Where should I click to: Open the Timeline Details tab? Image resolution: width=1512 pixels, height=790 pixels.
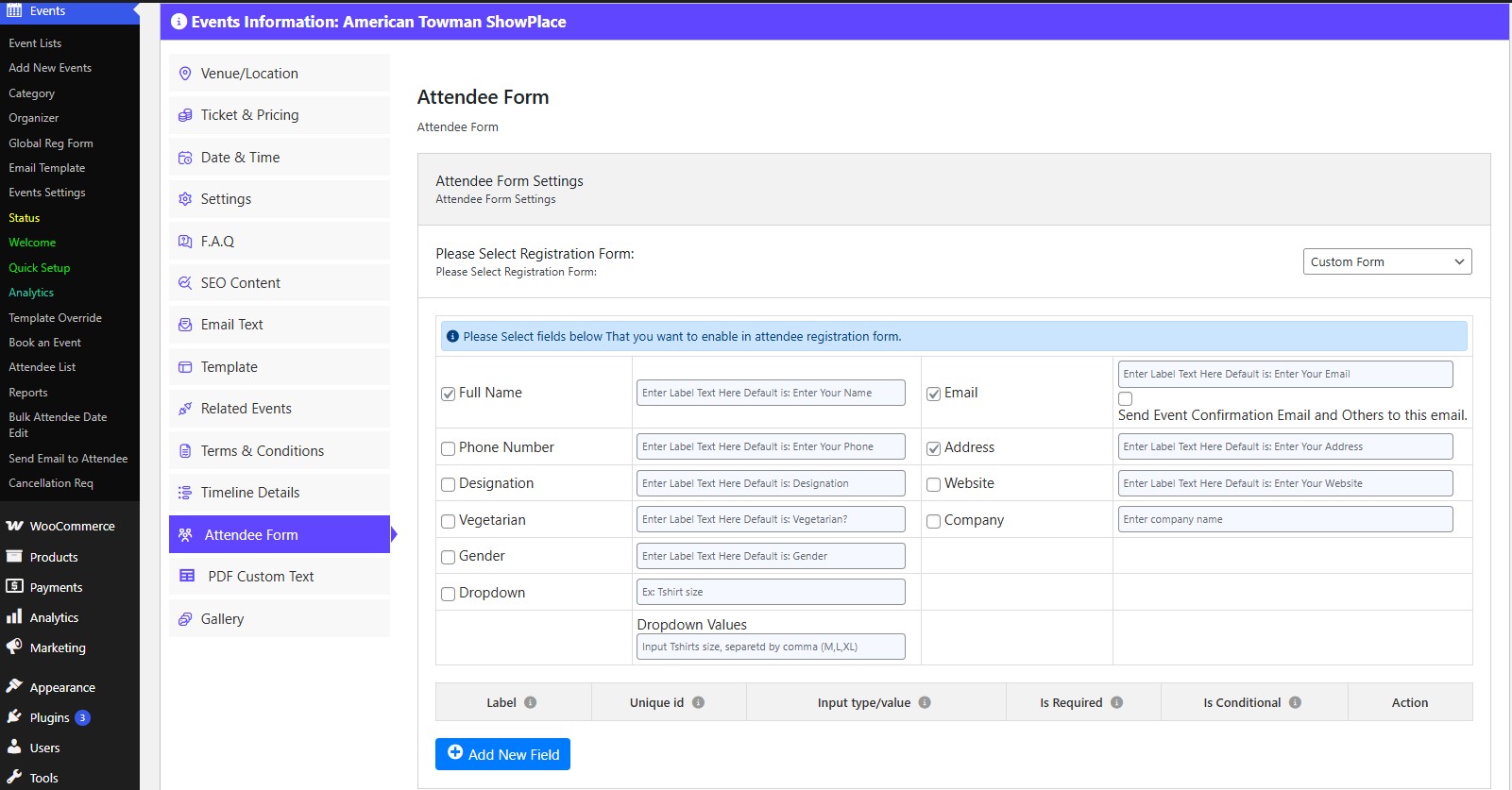[250, 493]
